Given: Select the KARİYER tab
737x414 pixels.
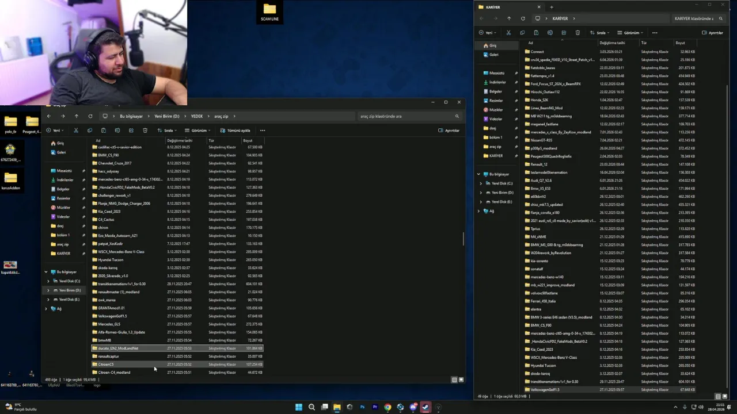Looking at the screenshot, I should tap(510, 7).
